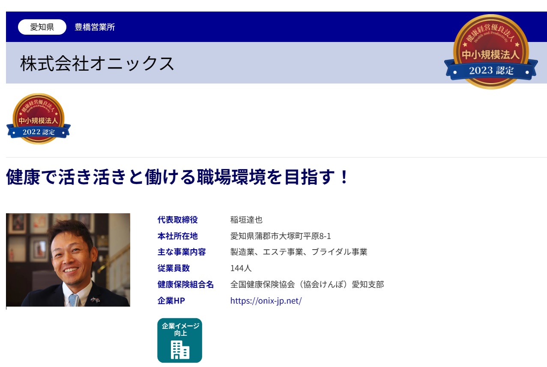Image resolution: width=547 pixels, height=367 pixels.
Task: Click the 豊橋営業所 office label
Action: tap(95, 27)
